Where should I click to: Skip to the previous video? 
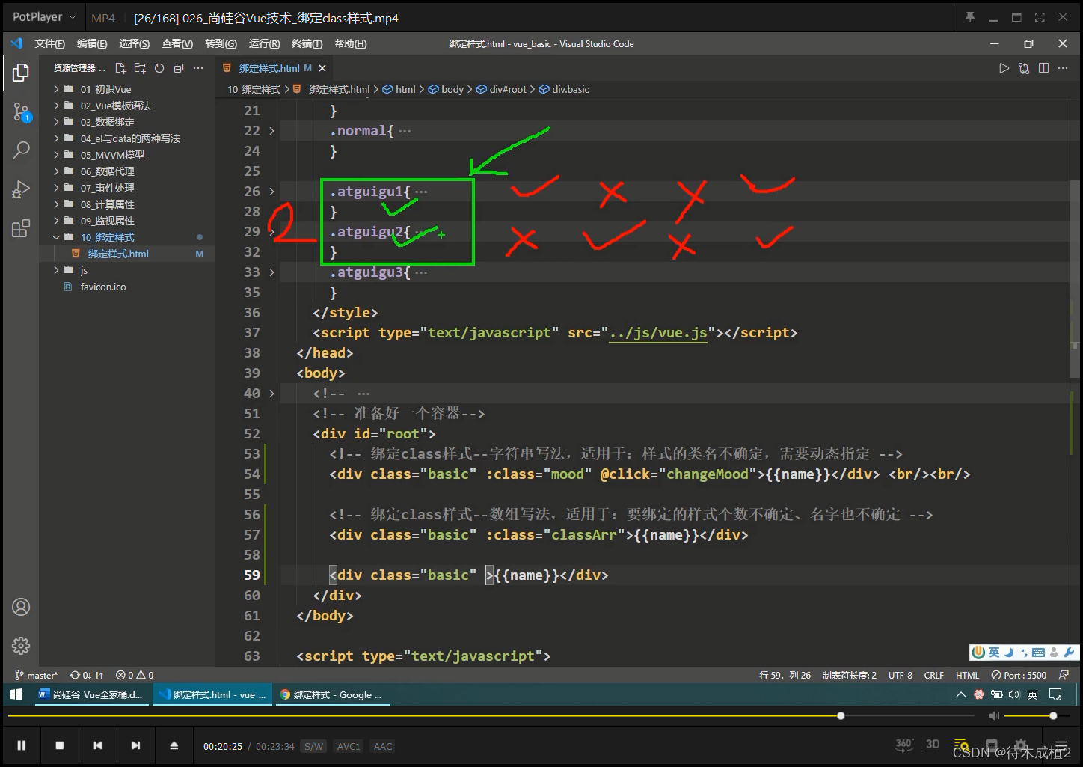click(98, 745)
